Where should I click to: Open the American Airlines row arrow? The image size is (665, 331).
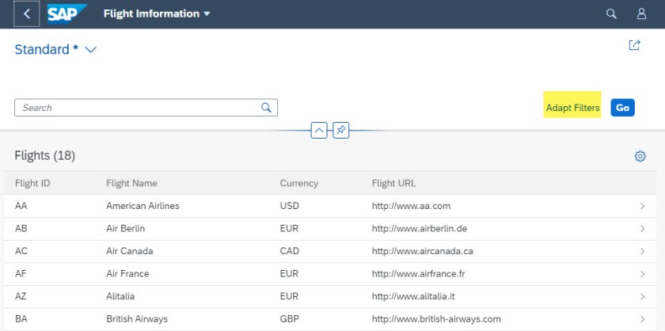[642, 207]
